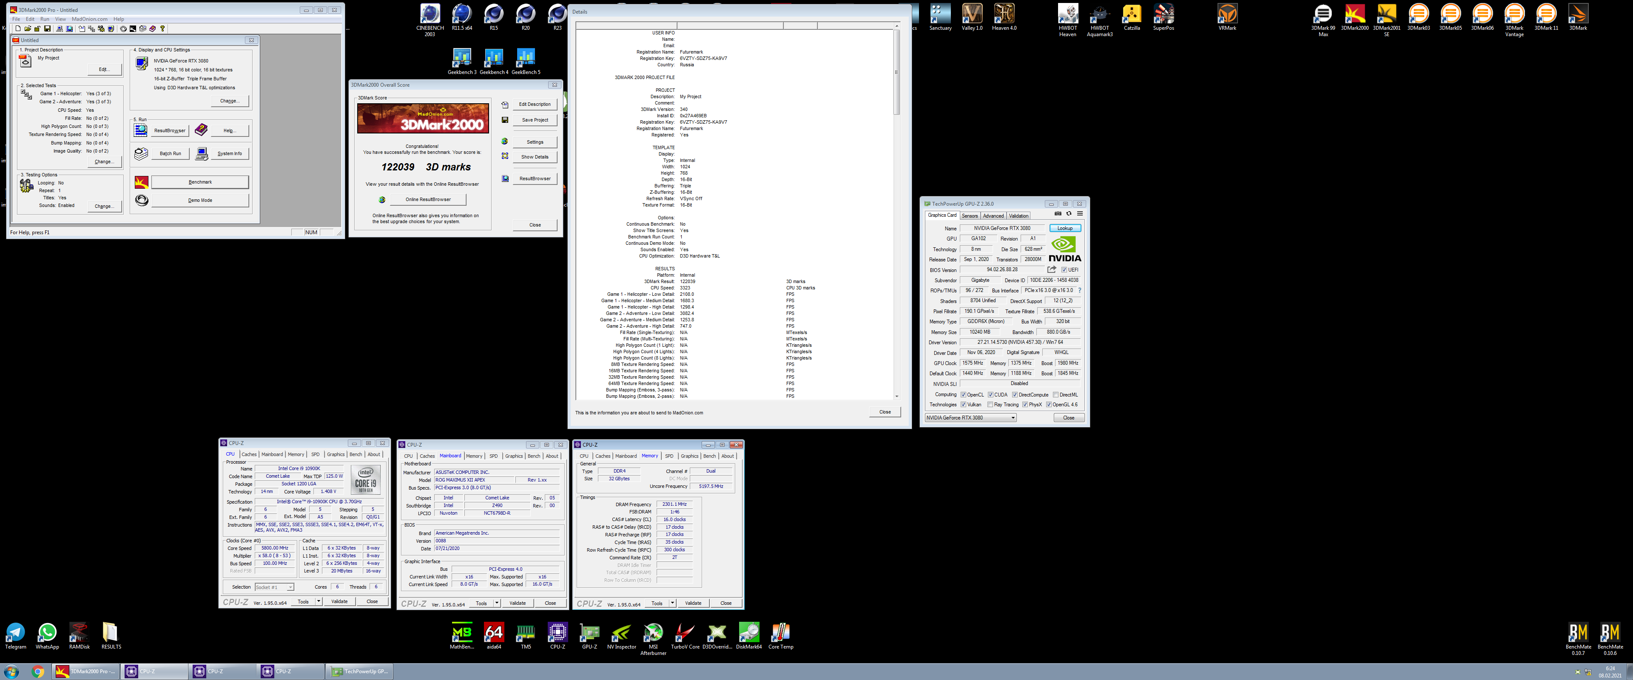The image size is (1633, 680).
Task: Click the Windows Start orb
Action: [11, 671]
